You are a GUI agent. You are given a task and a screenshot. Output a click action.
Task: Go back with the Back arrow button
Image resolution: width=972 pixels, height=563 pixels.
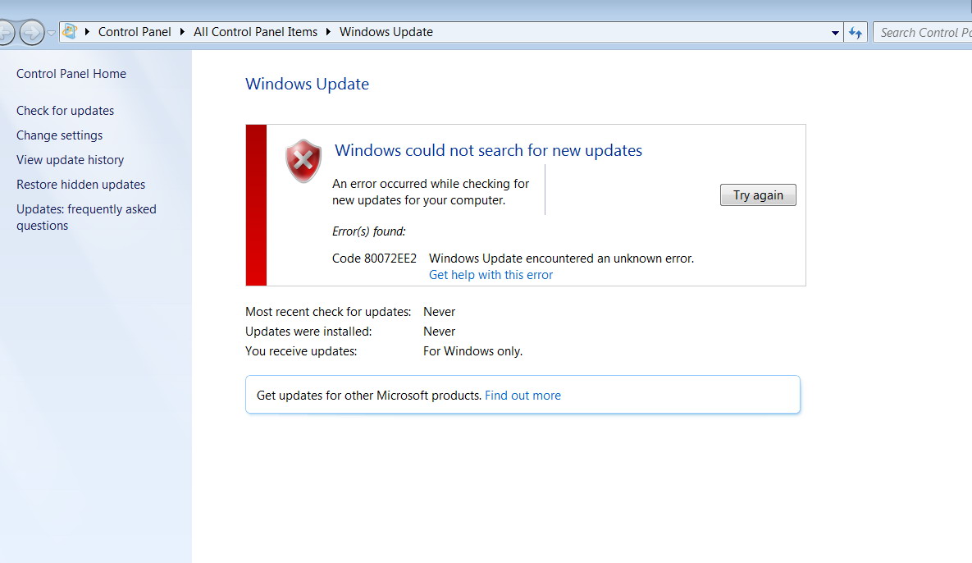pos(5,32)
